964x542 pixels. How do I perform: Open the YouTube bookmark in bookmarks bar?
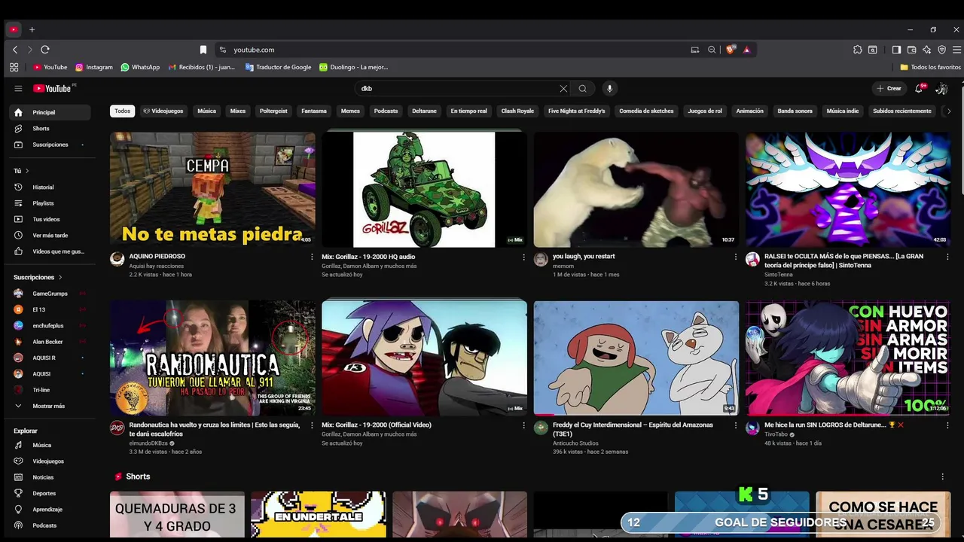pyautogui.click(x=50, y=67)
